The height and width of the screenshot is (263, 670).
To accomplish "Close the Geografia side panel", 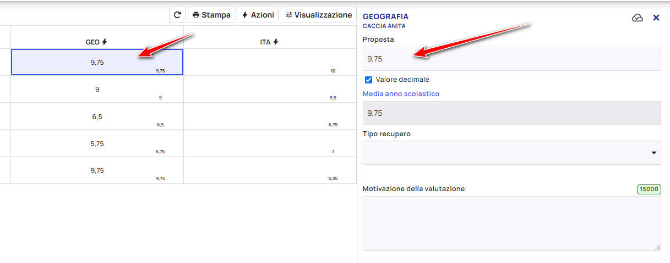I will 656,18.
